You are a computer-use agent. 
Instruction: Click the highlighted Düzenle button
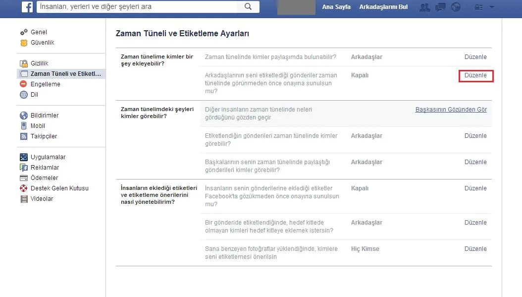click(x=475, y=76)
